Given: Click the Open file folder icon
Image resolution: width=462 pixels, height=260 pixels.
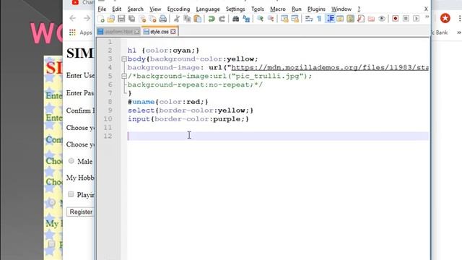Looking at the screenshot, I should click(111, 19).
